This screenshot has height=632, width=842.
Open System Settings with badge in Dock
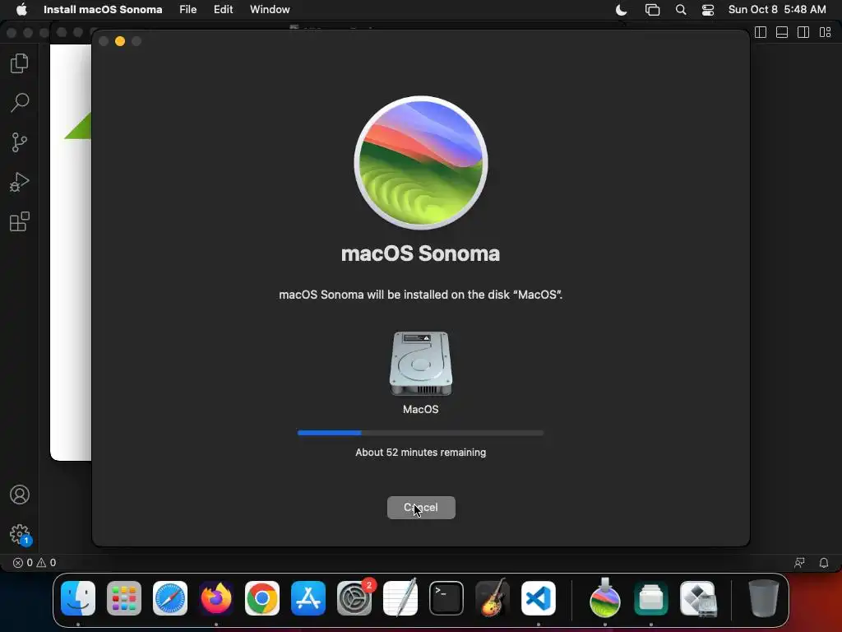coord(355,597)
